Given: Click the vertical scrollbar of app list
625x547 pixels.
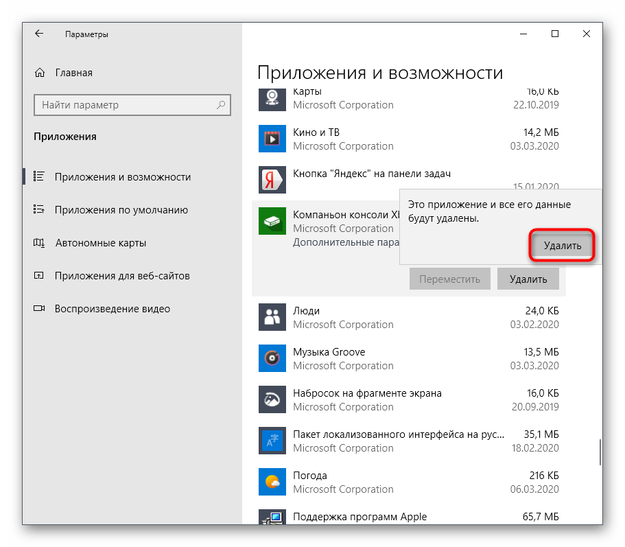Looking at the screenshot, I should point(600,451).
